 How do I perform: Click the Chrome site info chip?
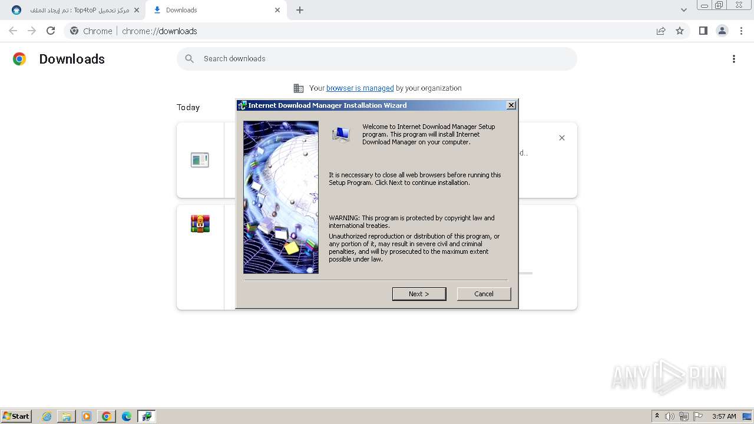91,31
